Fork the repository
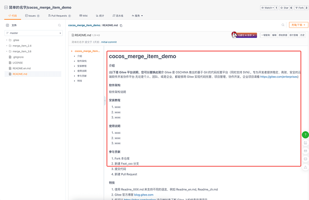The image size is (309, 200). (x=300, y=8)
